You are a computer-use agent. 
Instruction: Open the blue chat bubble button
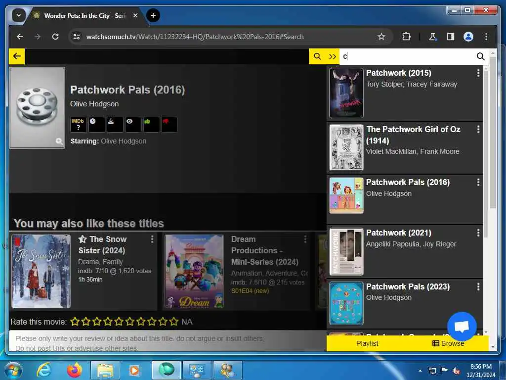tap(462, 327)
